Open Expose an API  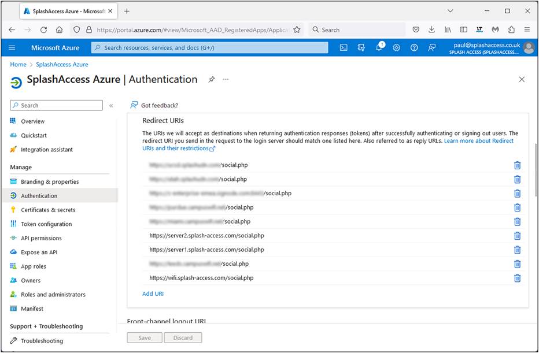pos(39,252)
